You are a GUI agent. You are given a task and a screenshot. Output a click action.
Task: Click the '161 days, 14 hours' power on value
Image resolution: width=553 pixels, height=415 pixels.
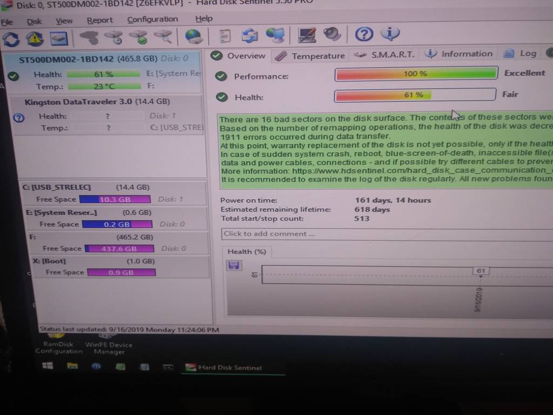[x=393, y=200]
